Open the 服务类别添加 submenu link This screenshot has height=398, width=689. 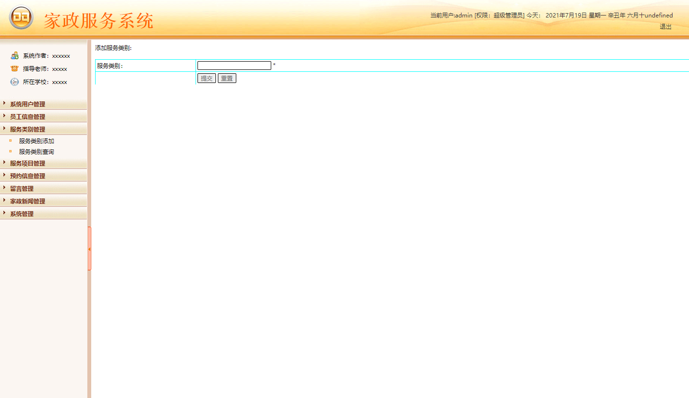pos(36,141)
